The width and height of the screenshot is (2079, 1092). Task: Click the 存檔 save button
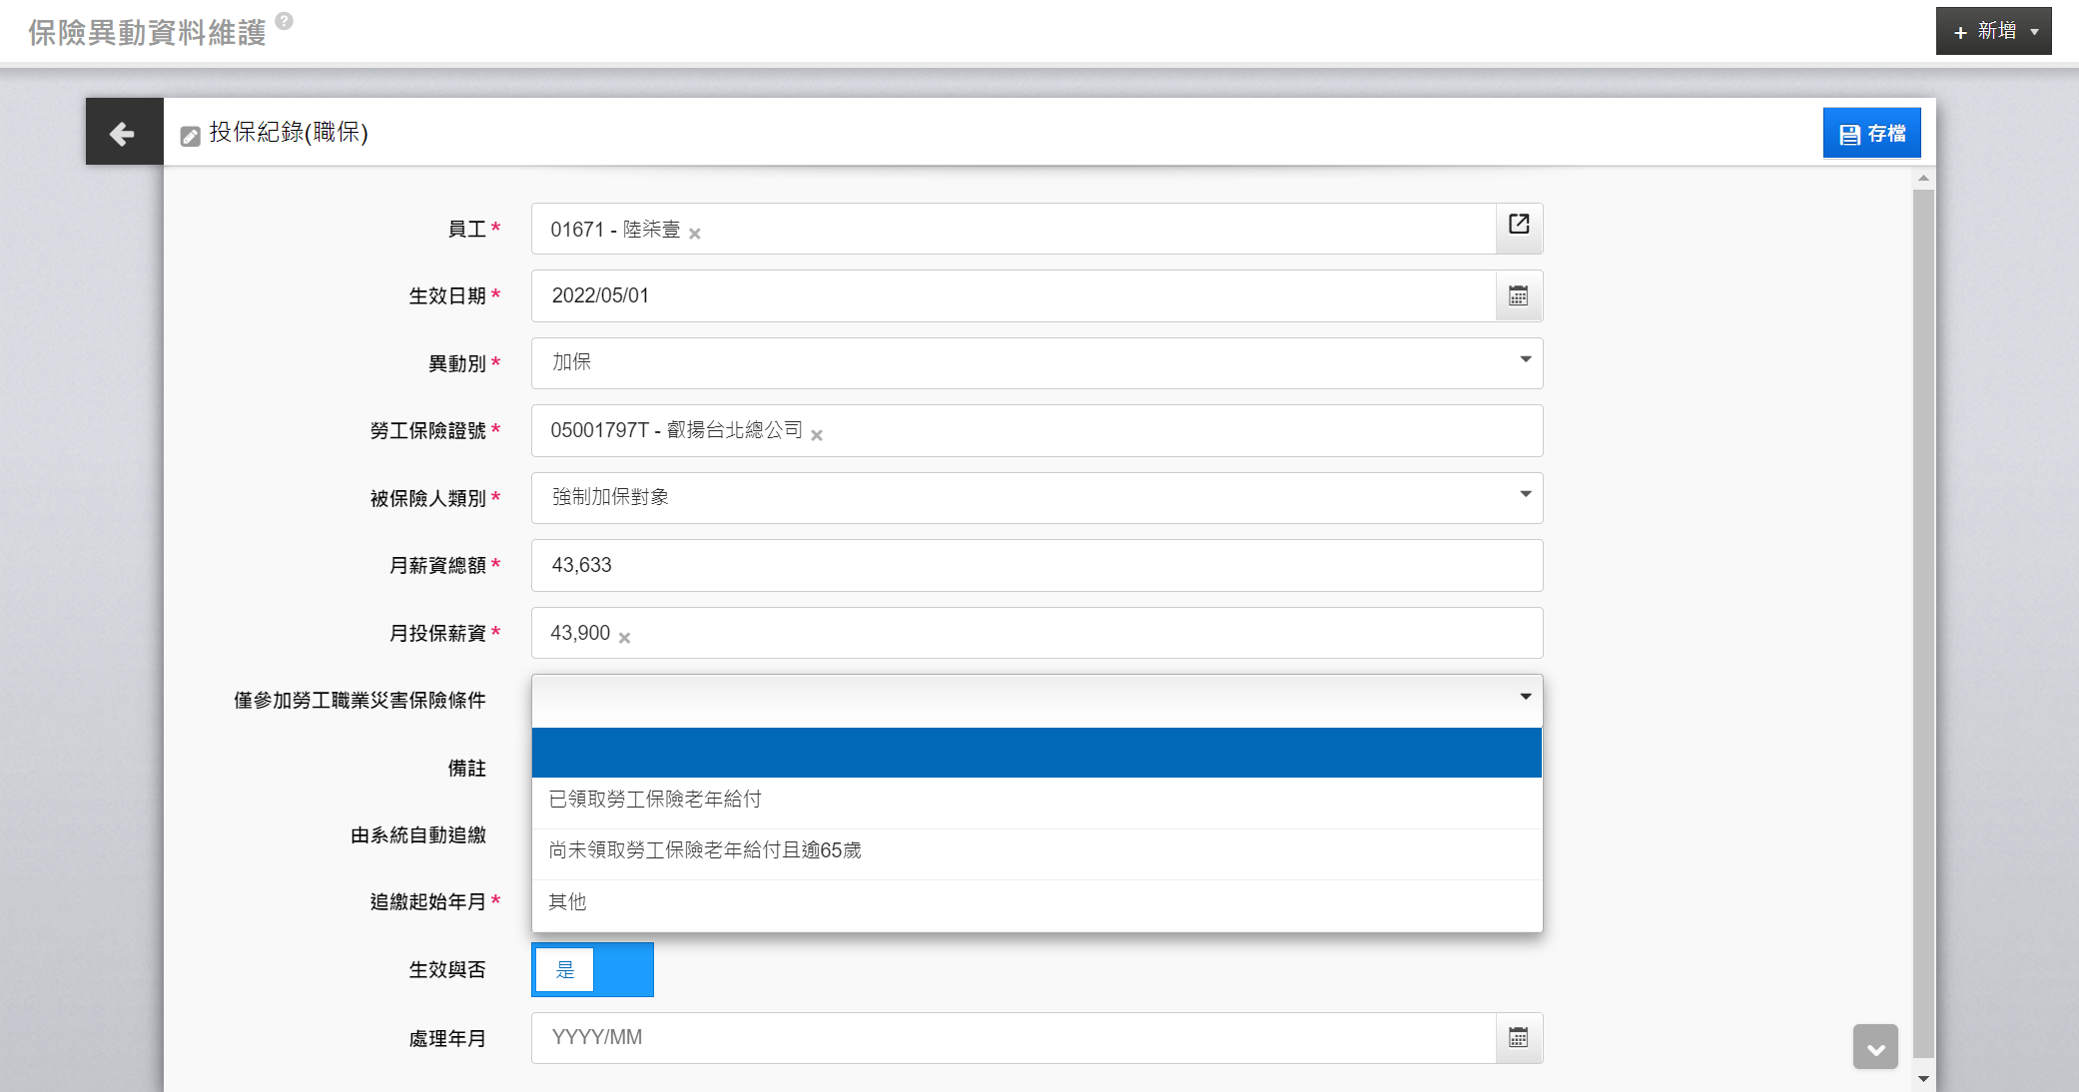[x=1871, y=134]
